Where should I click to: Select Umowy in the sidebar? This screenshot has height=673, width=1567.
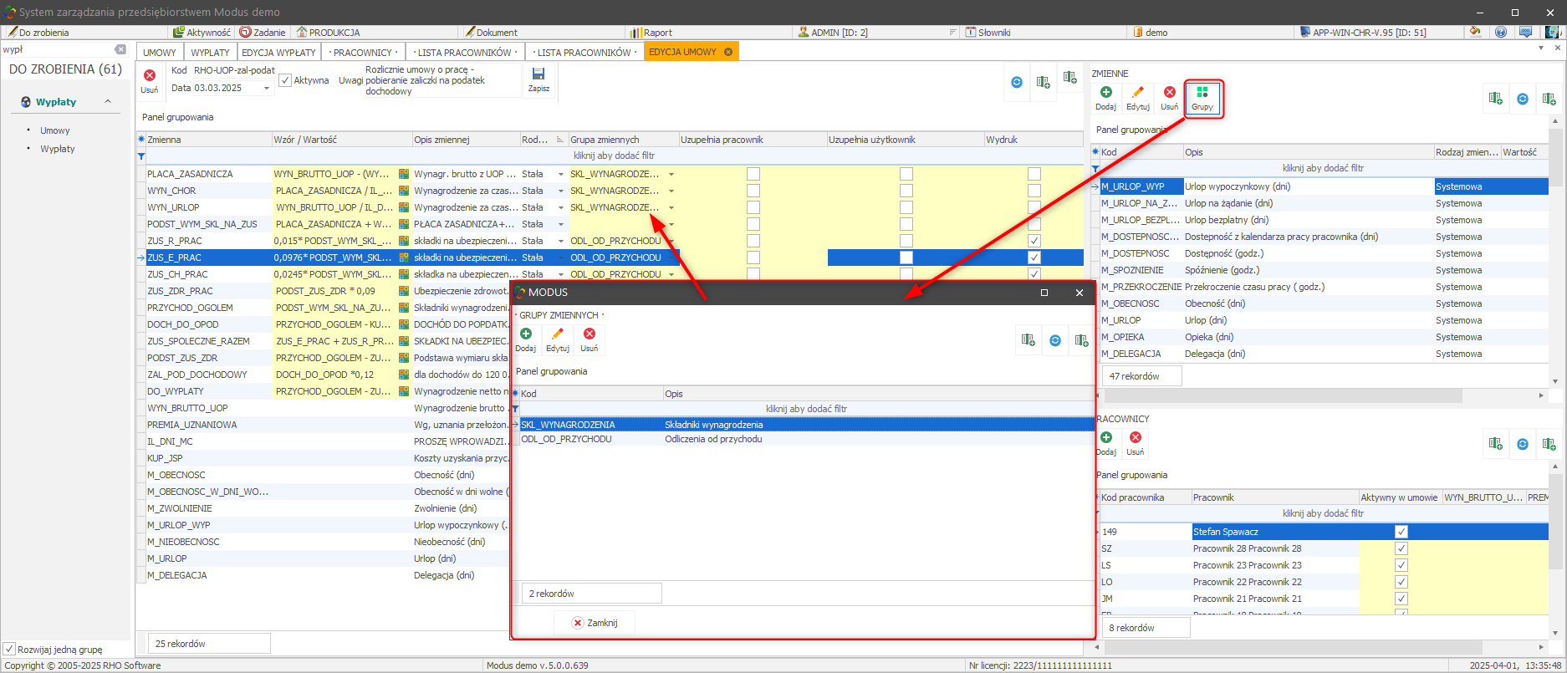[55, 130]
